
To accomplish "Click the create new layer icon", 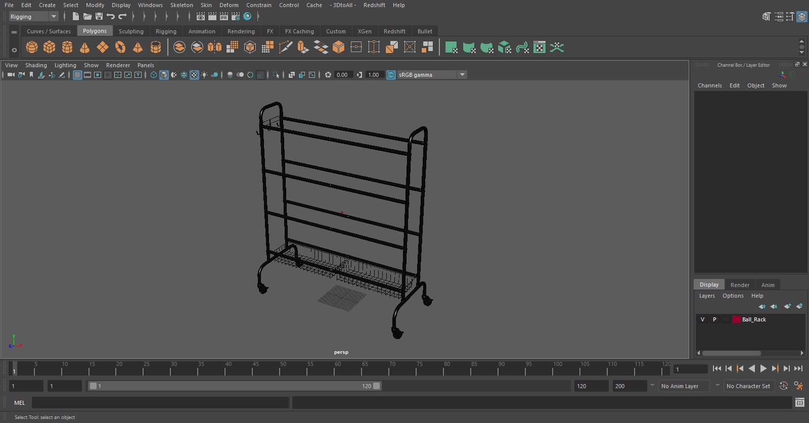I will (787, 306).
